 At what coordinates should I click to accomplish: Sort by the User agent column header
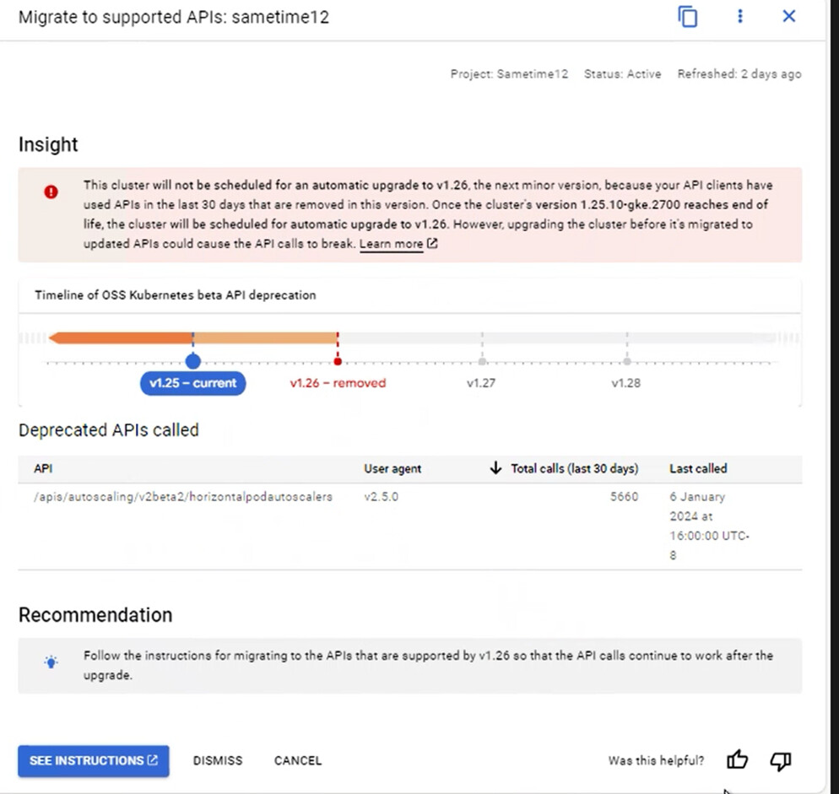pyautogui.click(x=392, y=468)
